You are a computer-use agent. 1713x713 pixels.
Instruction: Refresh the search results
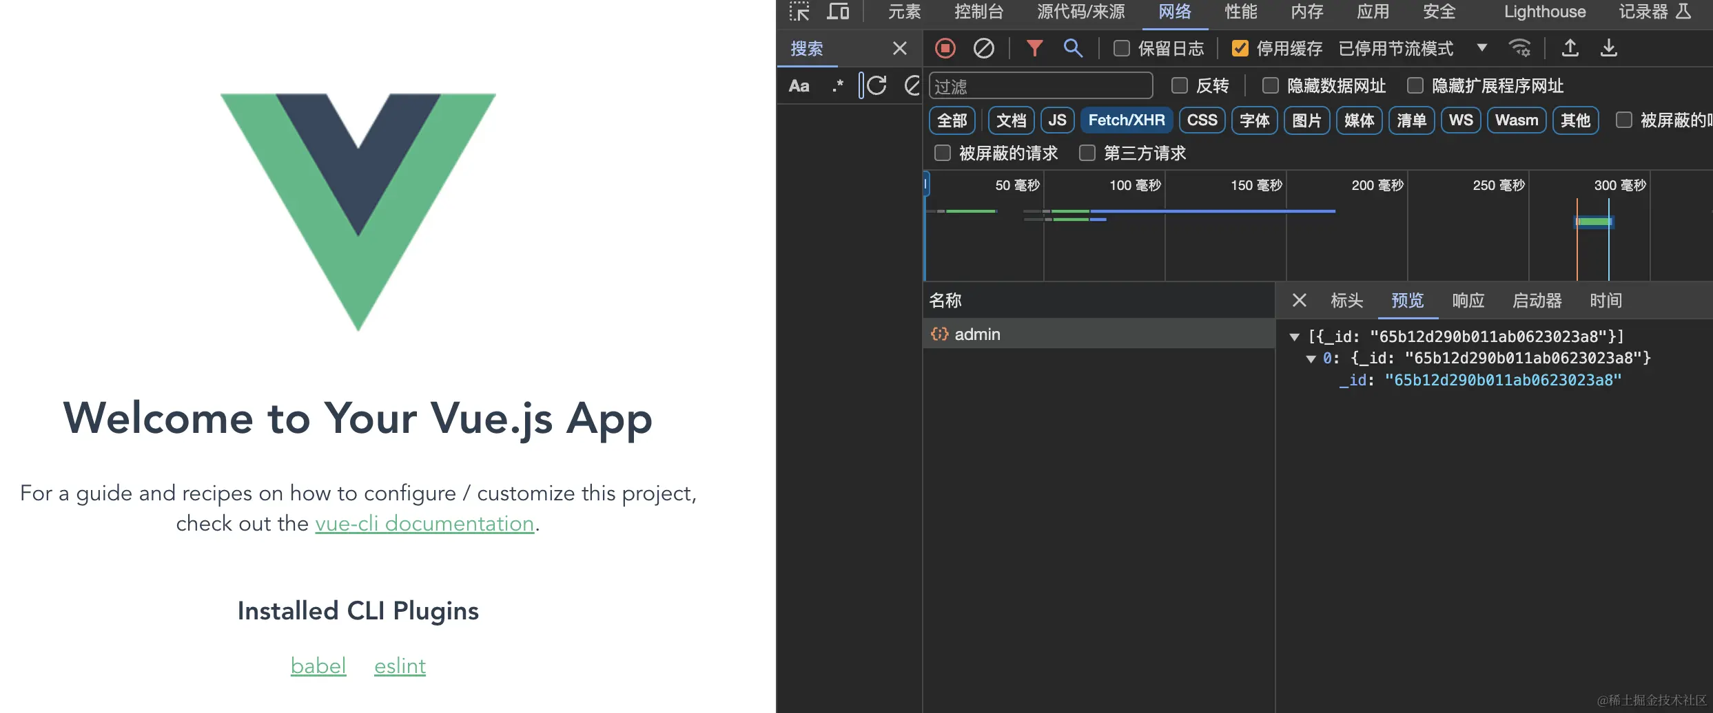(876, 86)
